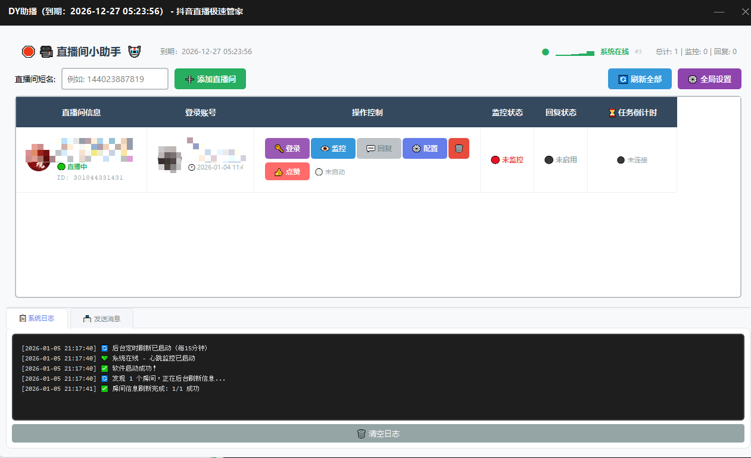Click the red stop sign icon beside 直播间小助手
Viewport: 751px width, 458px height.
28,52
